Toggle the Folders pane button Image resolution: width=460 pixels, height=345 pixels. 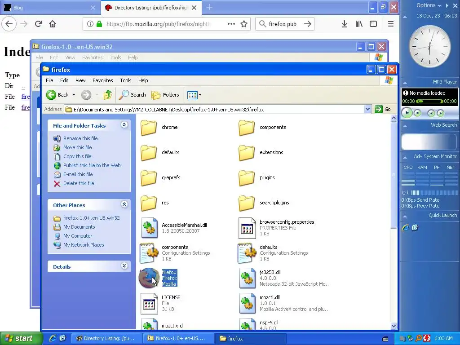[165, 95]
